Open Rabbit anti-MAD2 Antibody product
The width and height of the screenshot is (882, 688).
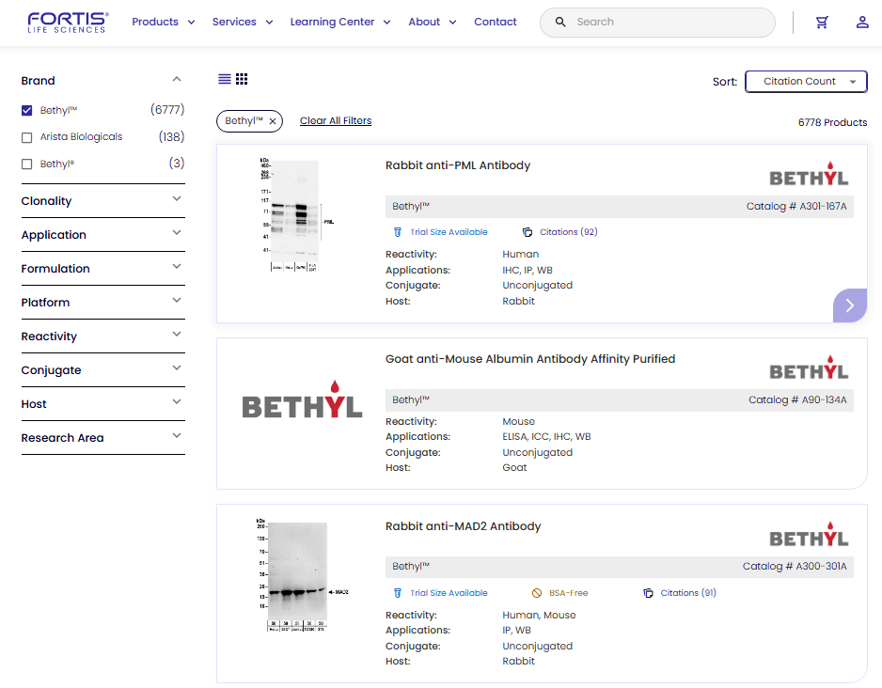coord(463,526)
